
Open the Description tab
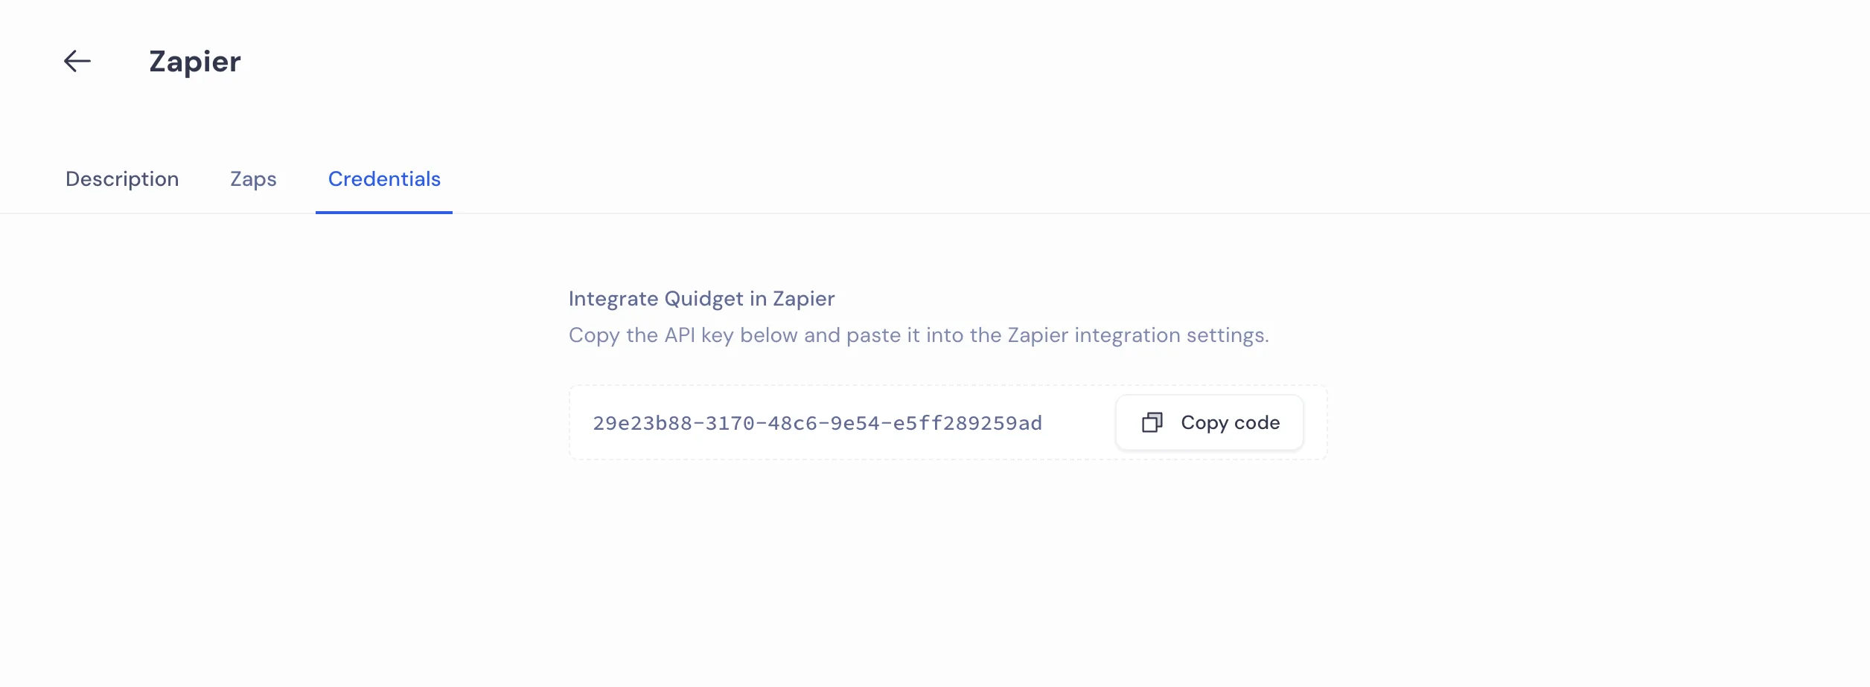click(x=122, y=179)
